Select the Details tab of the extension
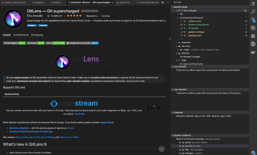The image size is (257, 155). click(x=7, y=35)
